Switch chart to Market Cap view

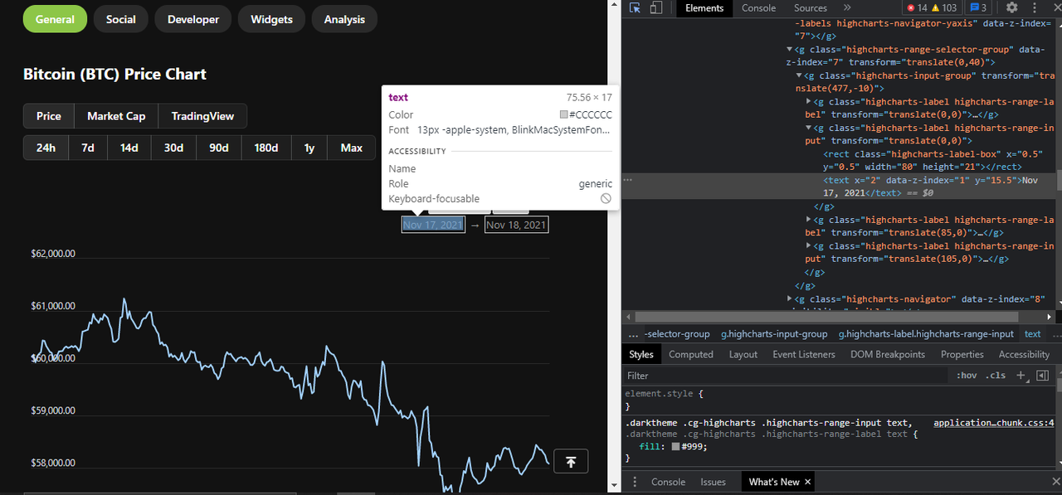(116, 116)
